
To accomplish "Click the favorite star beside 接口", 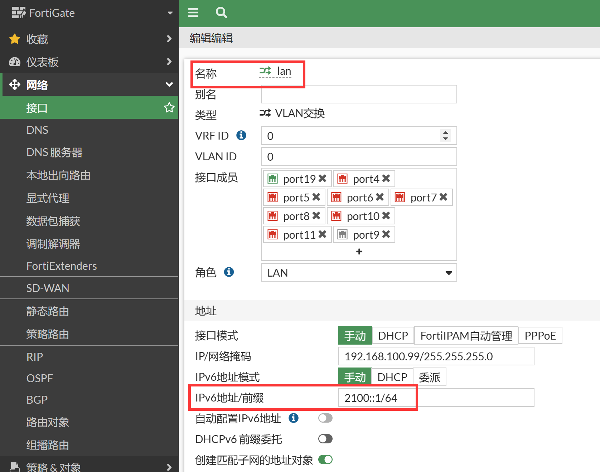I will click(169, 107).
